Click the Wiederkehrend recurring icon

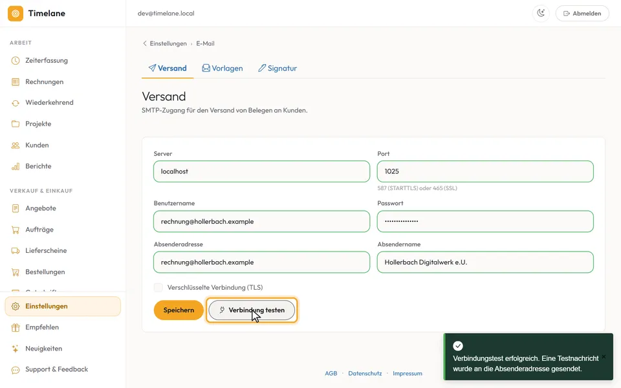click(x=16, y=103)
